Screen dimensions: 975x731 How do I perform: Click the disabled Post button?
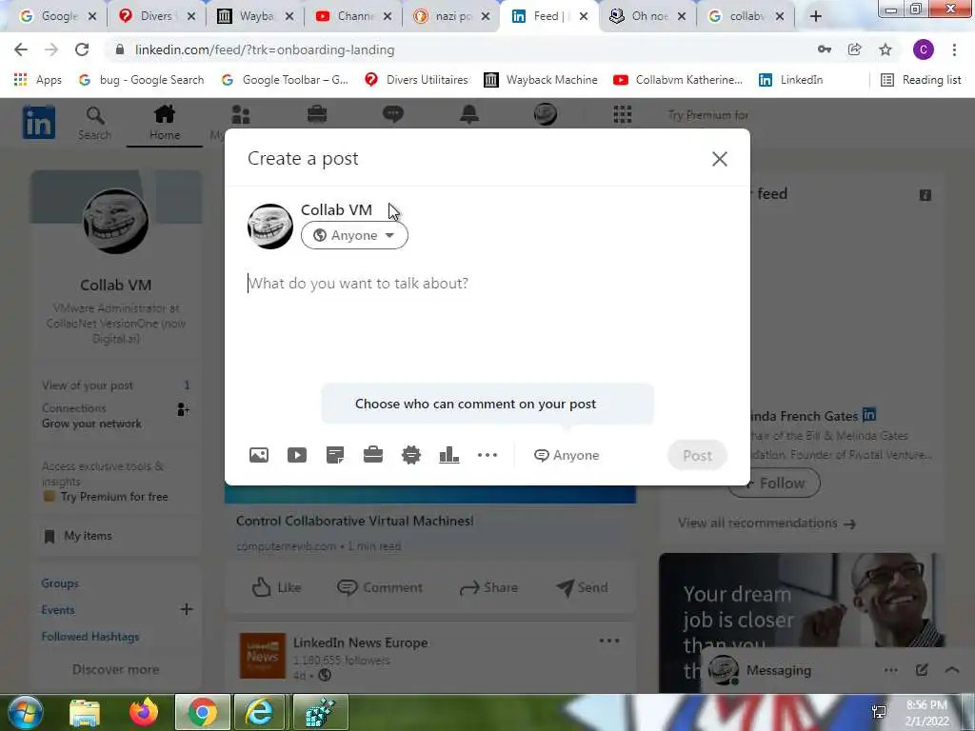[697, 456]
